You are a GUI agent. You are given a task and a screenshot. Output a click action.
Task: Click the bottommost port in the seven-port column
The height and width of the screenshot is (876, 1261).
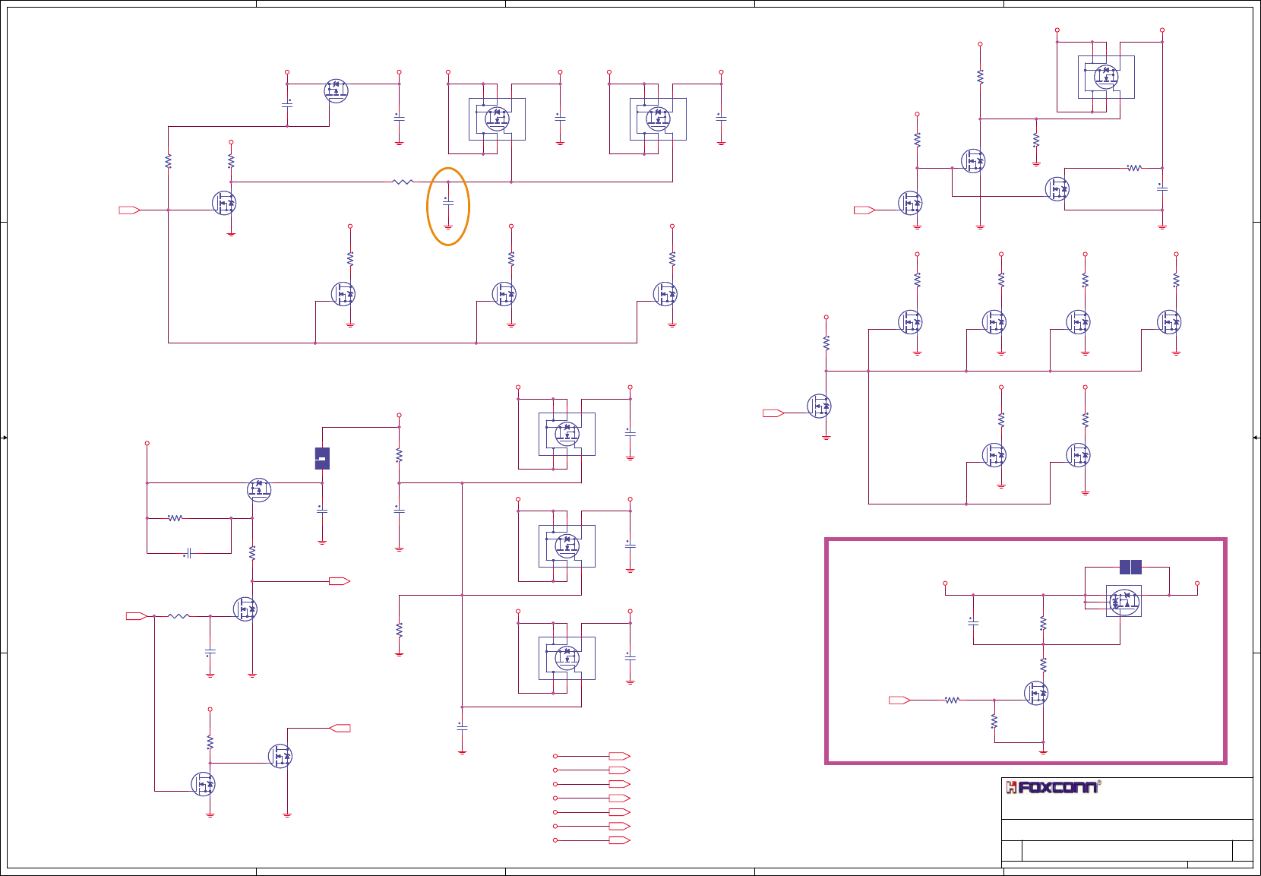click(x=620, y=840)
